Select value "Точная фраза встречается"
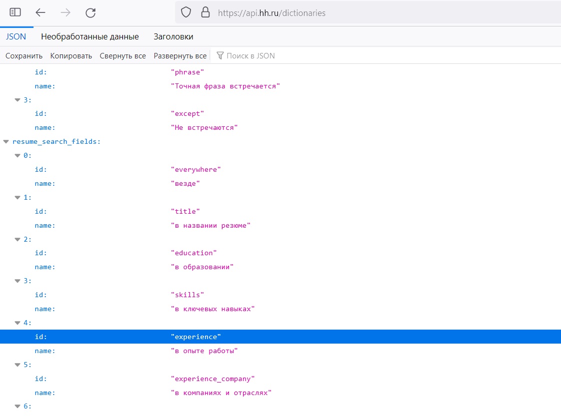The width and height of the screenshot is (561, 417). [x=225, y=86]
